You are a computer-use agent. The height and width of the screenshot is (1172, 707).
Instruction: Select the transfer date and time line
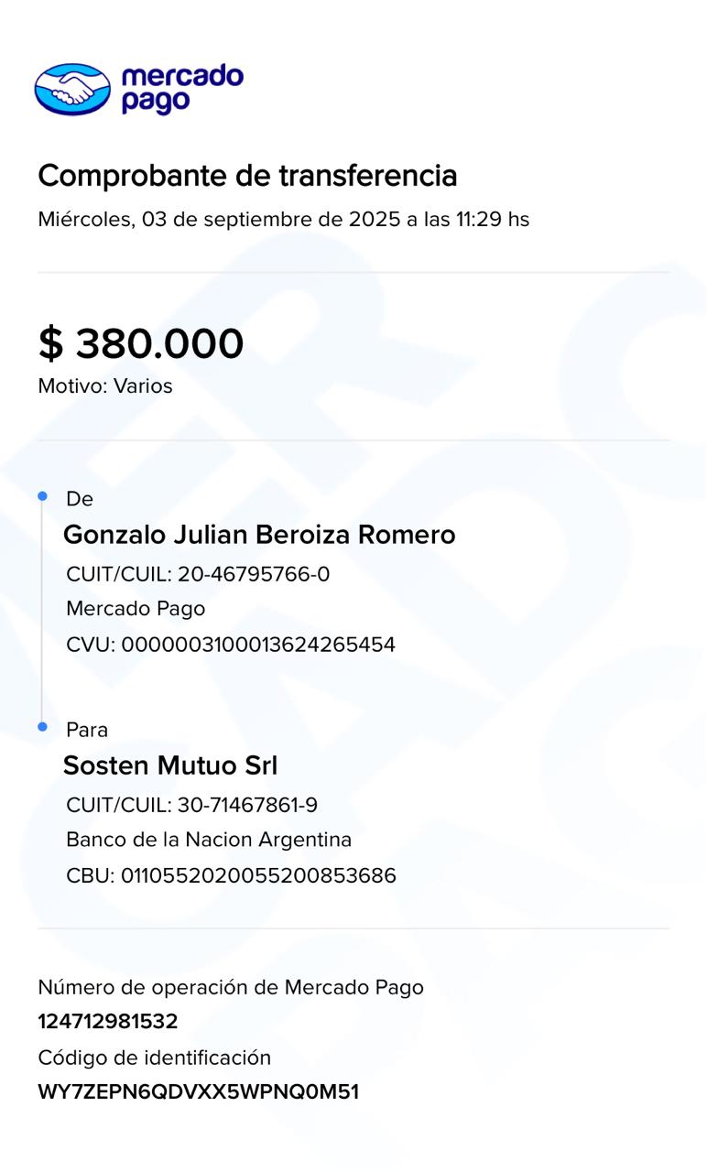click(x=283, y=220)
